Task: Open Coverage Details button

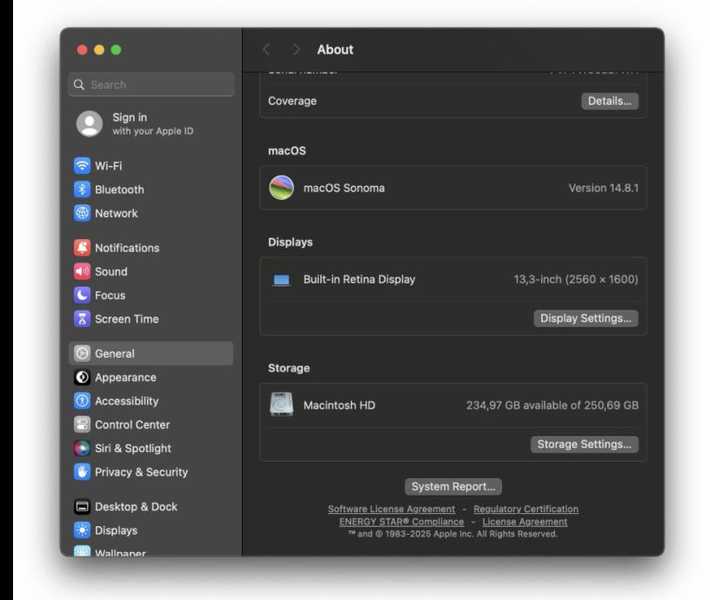Action: pos(609,101)
